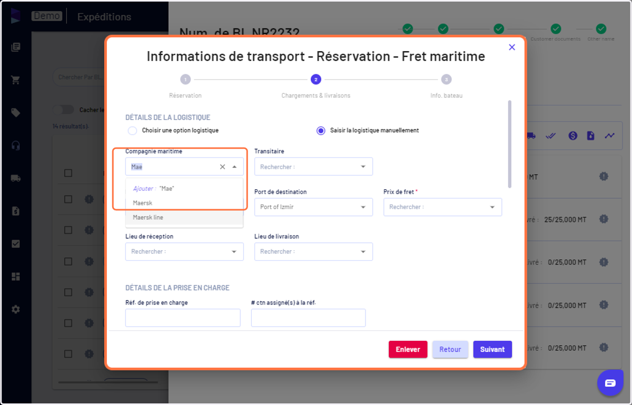Click the dialog's vertical scrollbar

(509, 144)
